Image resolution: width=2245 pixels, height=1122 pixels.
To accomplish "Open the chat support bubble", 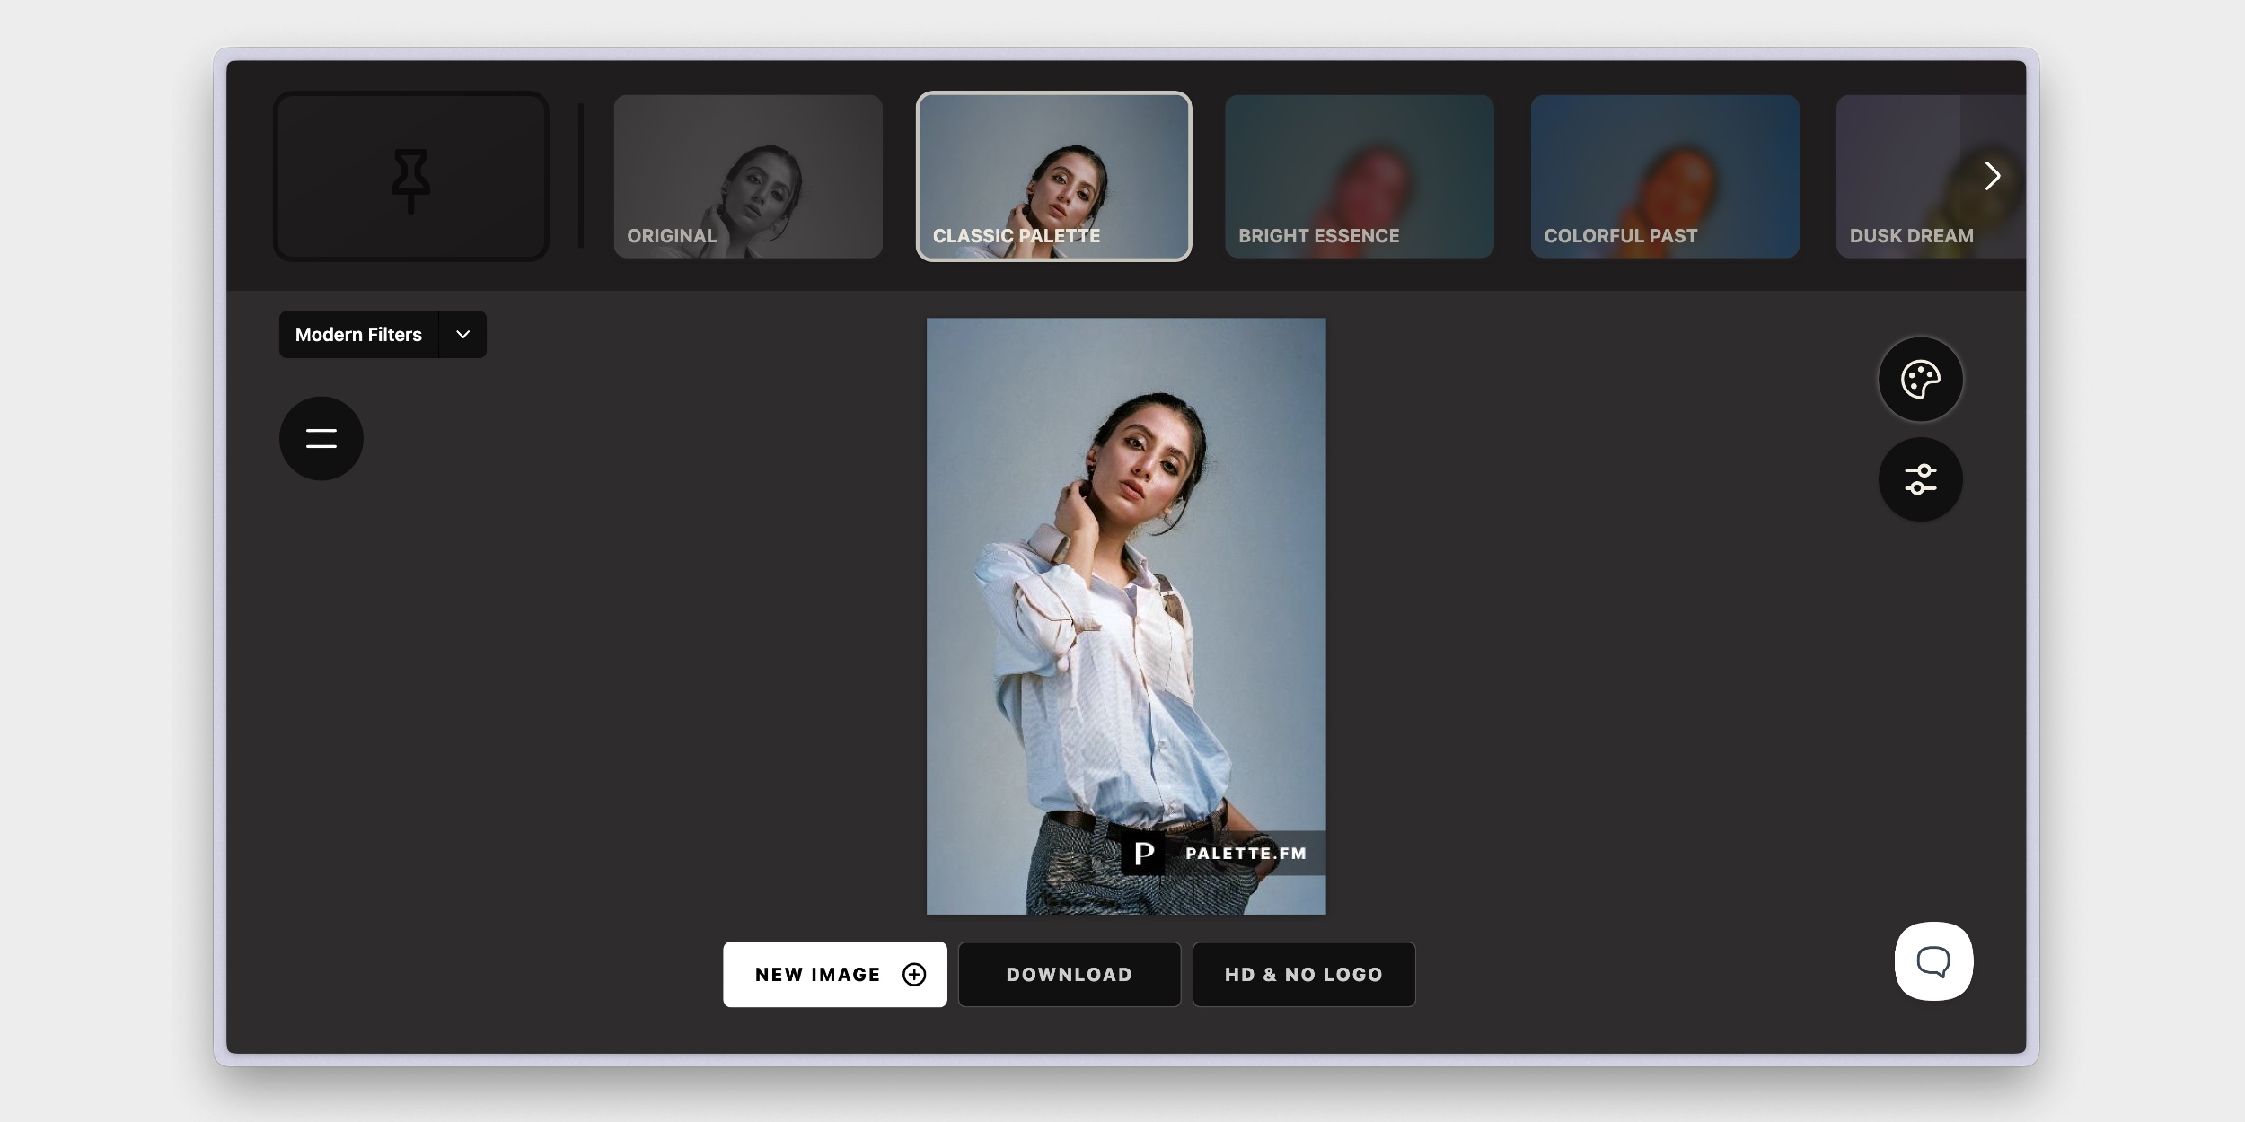I will 1932,961.
